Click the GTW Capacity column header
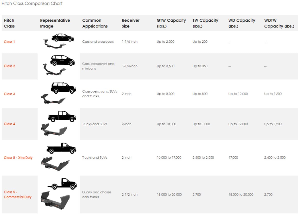 [171, 23]
